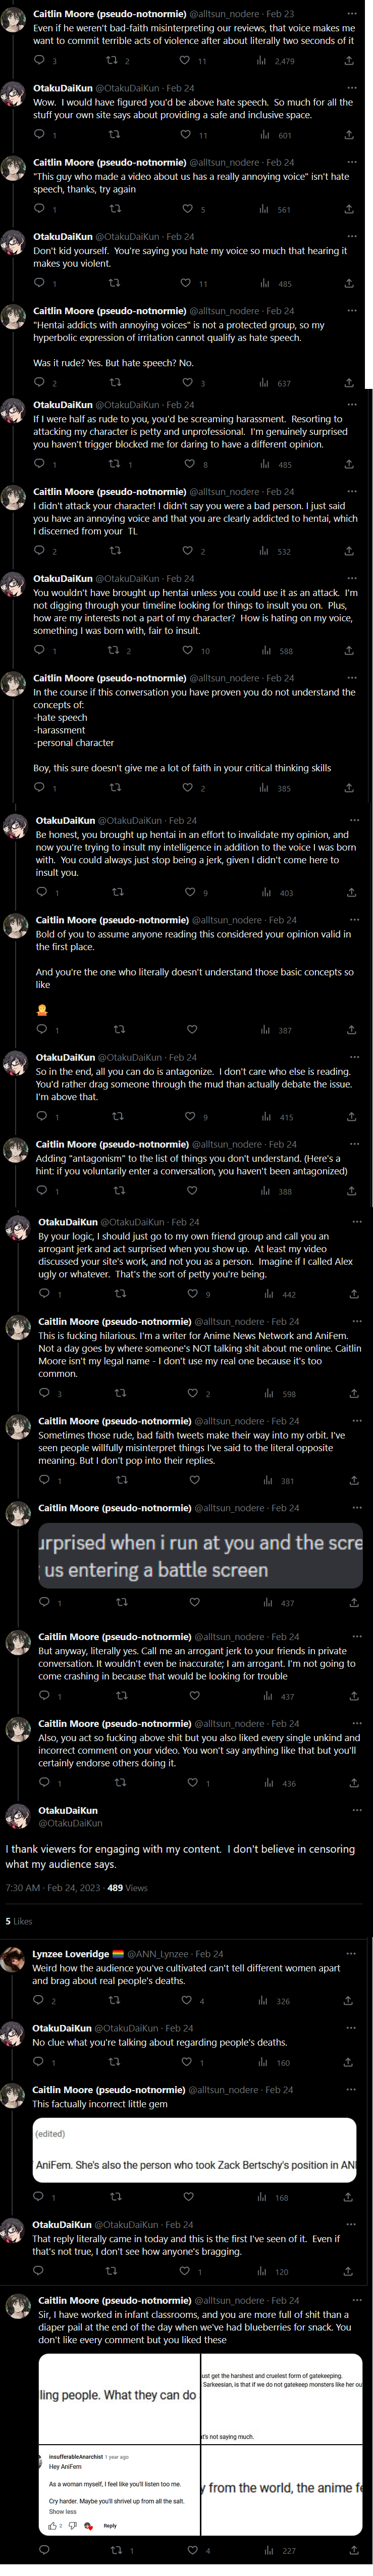Viewport: 373px width, 2576px height.
Task: Reply to the "Don't kid yourself" tweet
Action: click(x=39, y=283)
